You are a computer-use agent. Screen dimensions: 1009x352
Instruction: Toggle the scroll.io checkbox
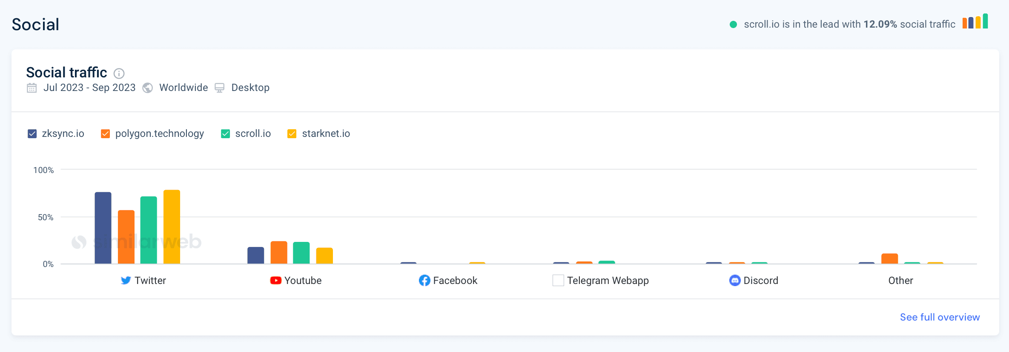(226, 134)
